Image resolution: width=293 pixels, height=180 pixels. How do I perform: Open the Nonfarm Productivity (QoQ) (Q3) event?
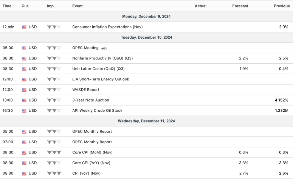[102, 58]
